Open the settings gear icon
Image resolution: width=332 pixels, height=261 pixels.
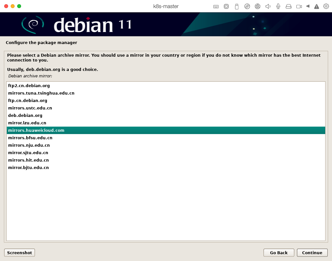[x=326, y=6]
